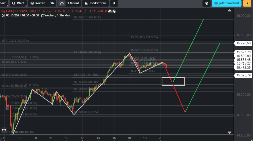Click the downward eject arrow at chart bottom
The image size is (253, 141).
pos(229,132)
